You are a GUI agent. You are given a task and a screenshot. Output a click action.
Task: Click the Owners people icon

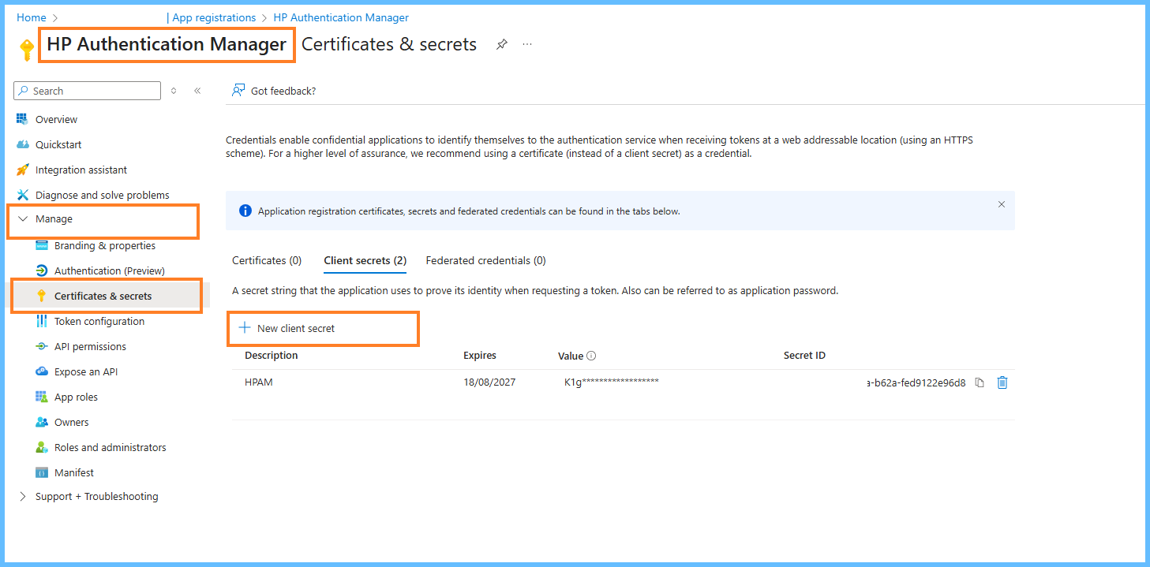41,422
